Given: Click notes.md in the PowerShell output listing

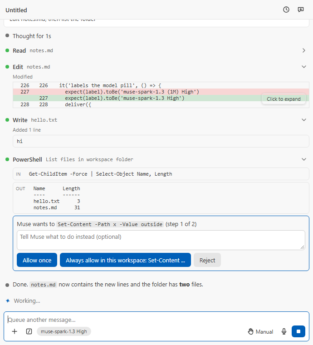Looking at the screenshot, I should click(45, 207).
